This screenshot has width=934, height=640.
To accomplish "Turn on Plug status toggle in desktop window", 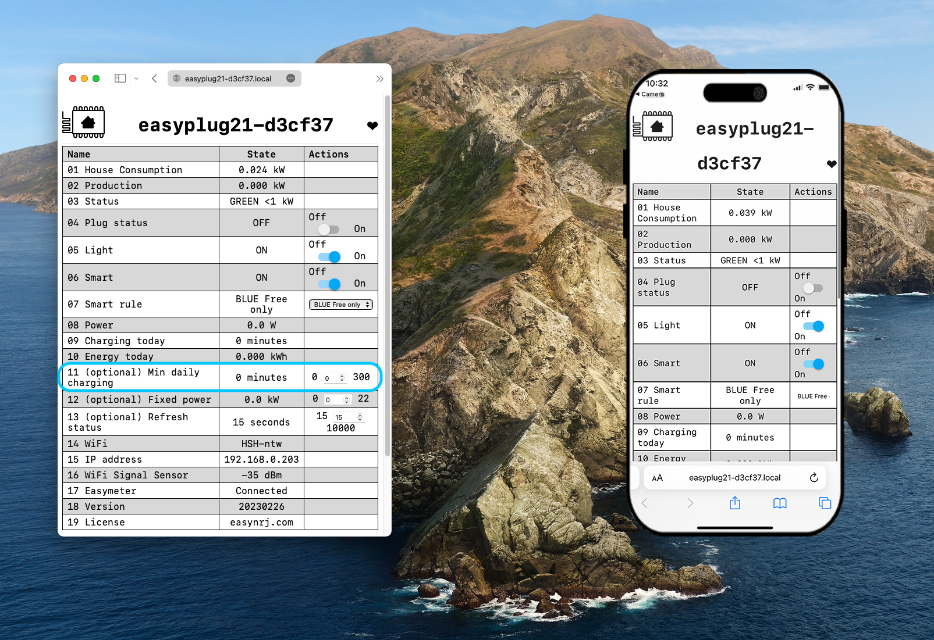I will click(x=329, y=229).
